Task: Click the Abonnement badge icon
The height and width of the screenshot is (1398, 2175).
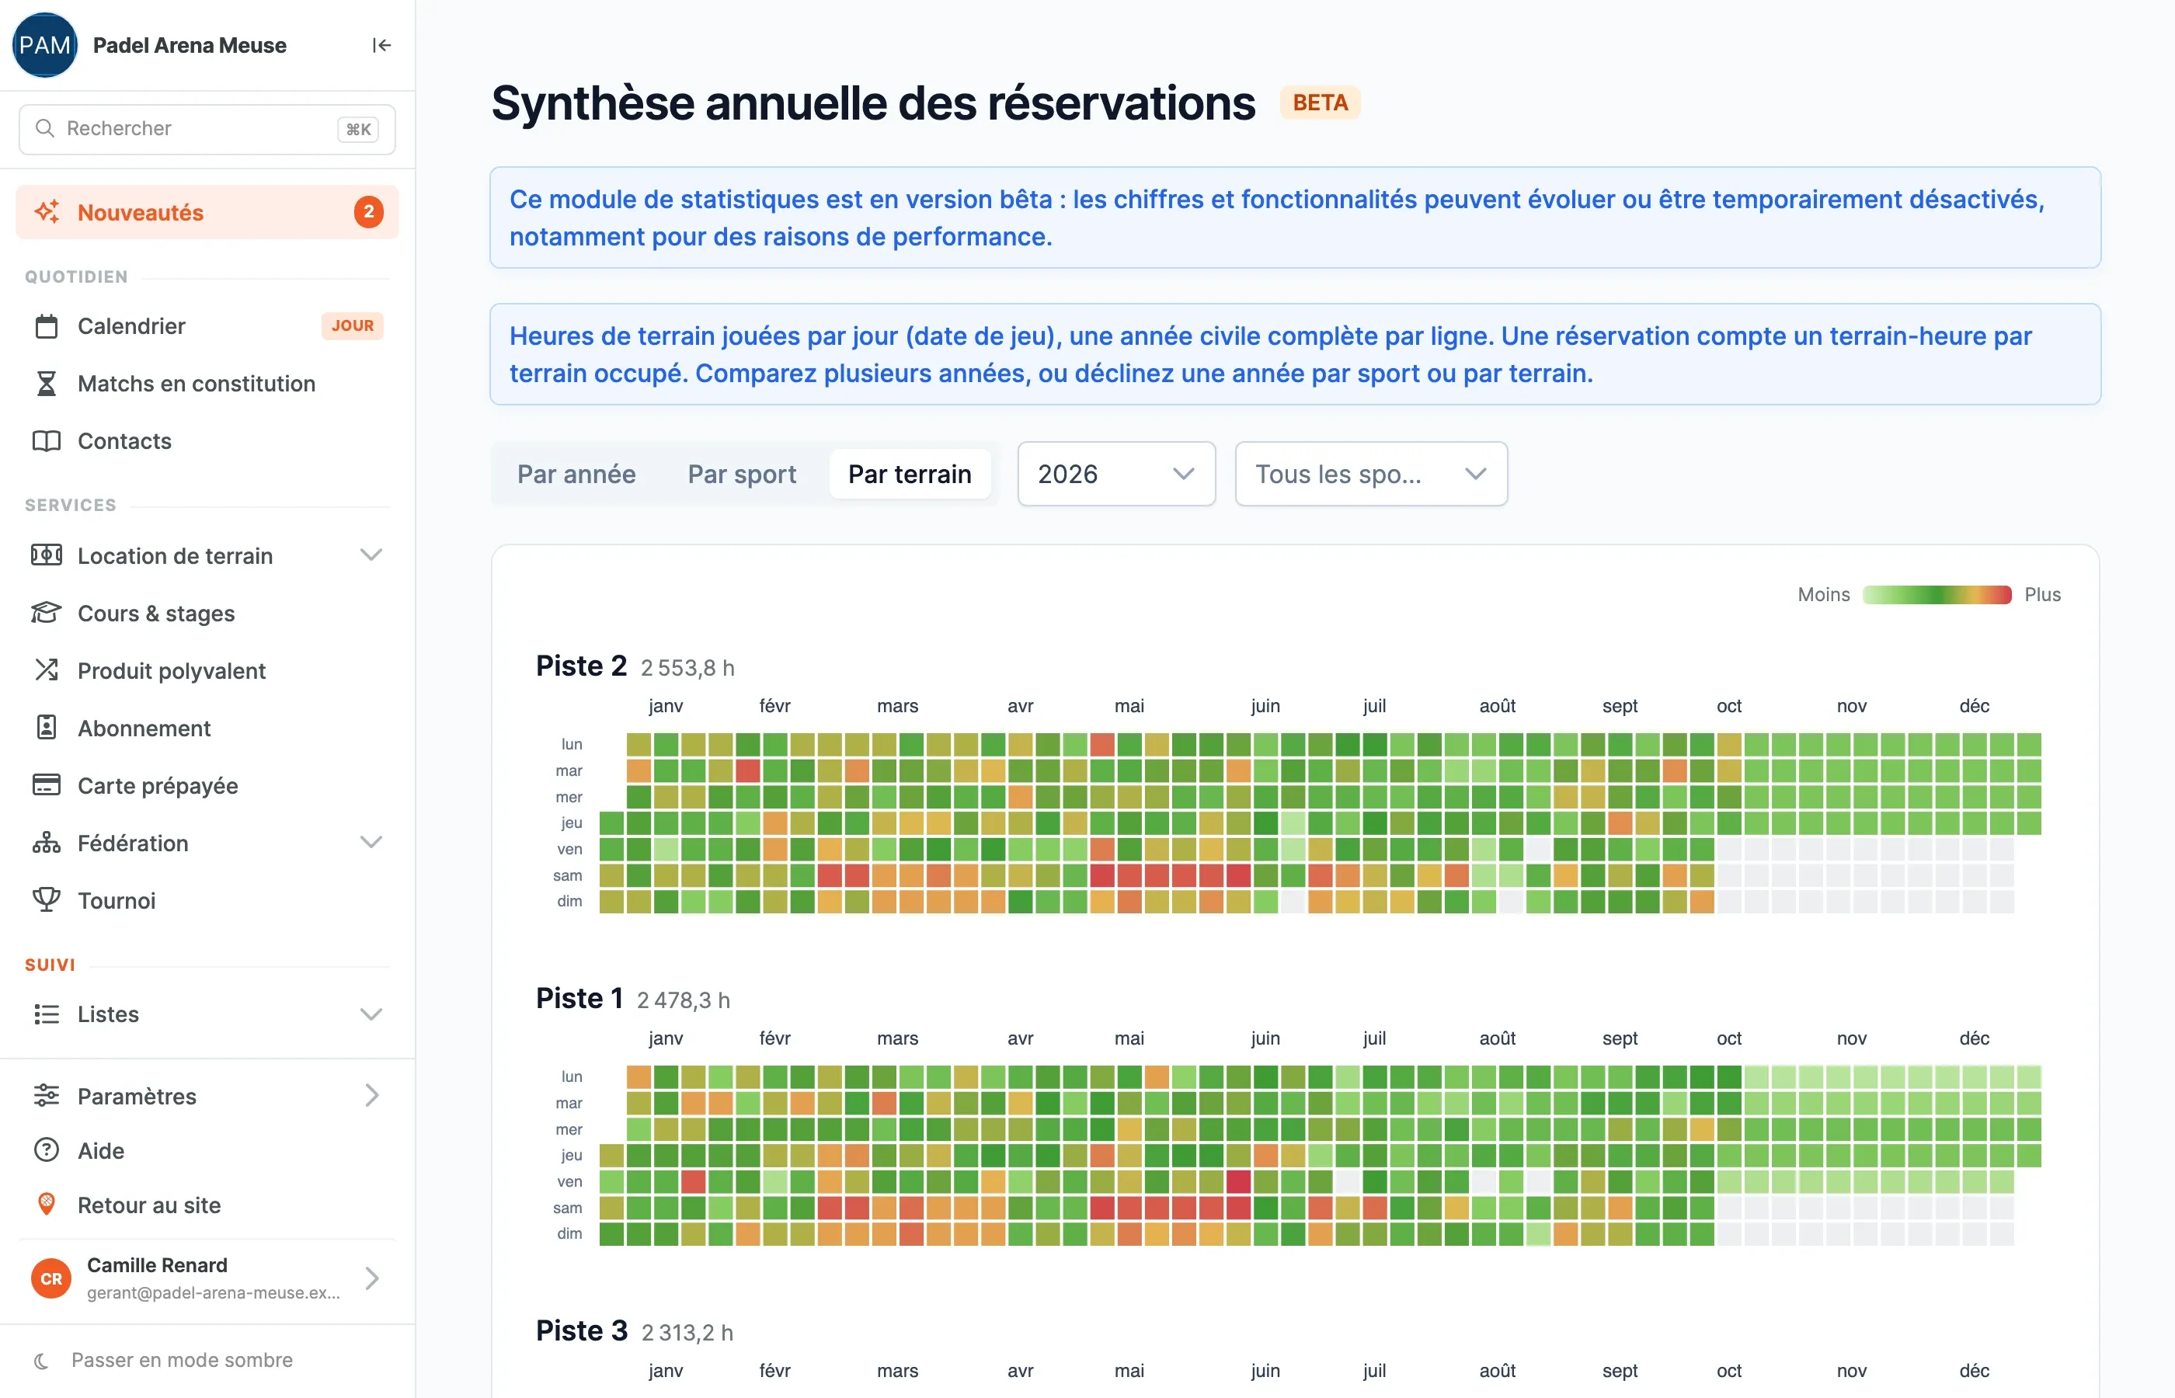Action: pos(47,728)
